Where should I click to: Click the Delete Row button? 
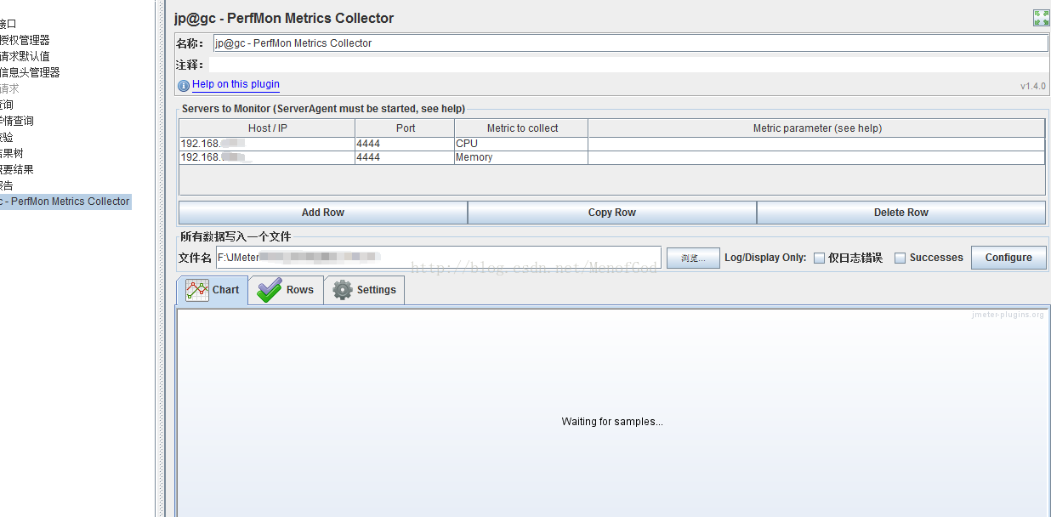click(901, 213)
